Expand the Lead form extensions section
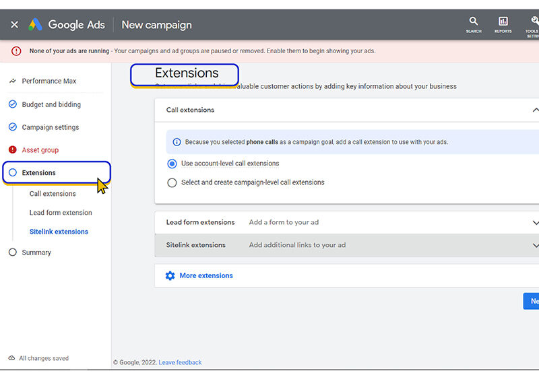 point(535,223)
